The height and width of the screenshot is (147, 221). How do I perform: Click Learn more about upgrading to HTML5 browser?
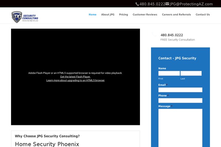pyautogui.click(x=76, y=80)
